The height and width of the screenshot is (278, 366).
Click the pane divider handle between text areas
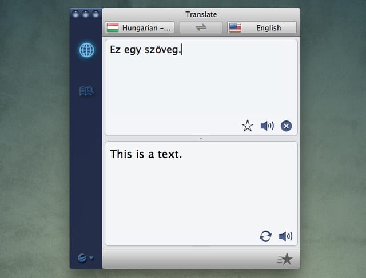tap(201, 138)
